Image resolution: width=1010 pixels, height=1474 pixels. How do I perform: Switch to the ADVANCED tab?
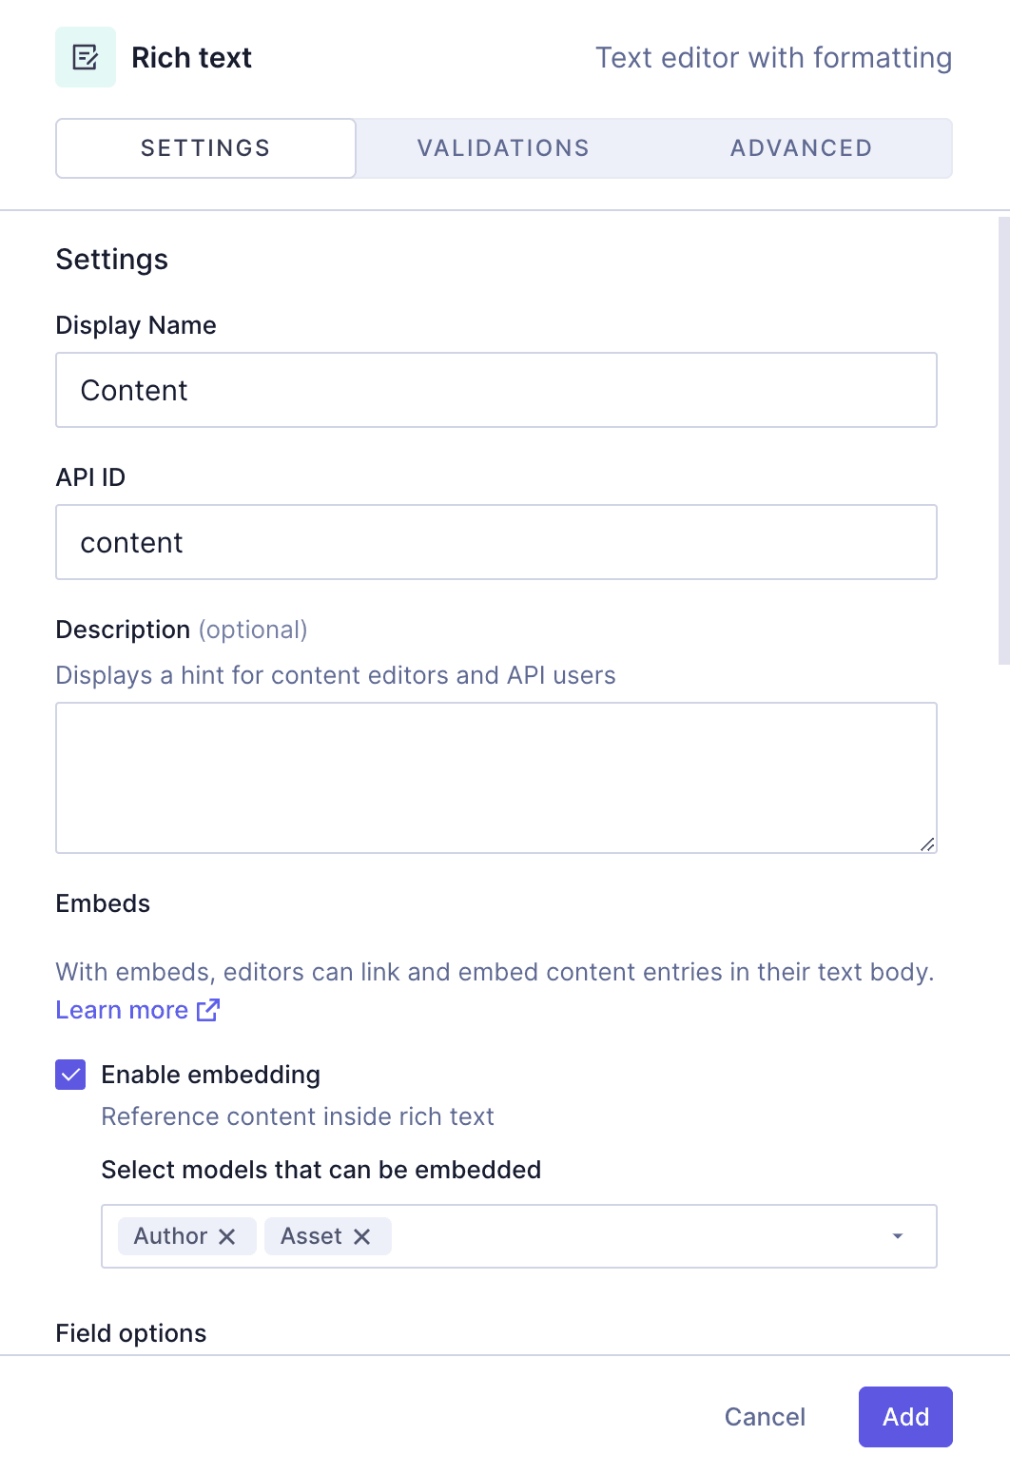[800, 148]
